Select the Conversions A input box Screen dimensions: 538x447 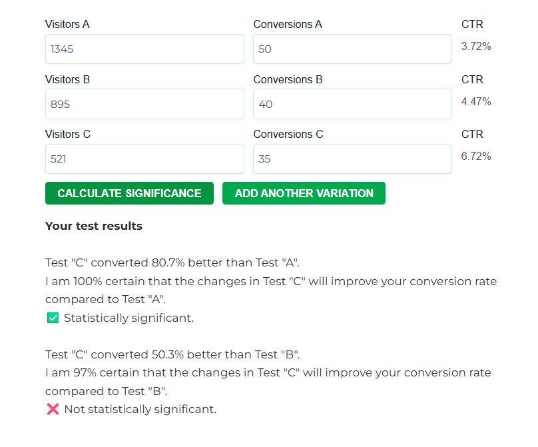coord(352,49)
